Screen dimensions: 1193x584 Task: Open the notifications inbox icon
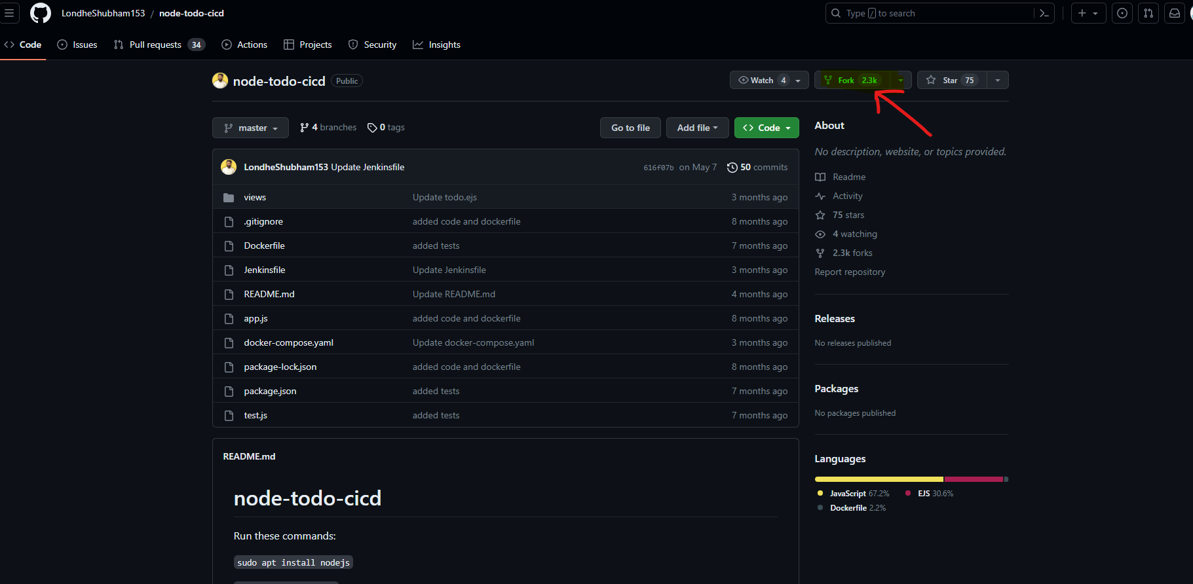pyautogui.click(x=1175, y=13)
